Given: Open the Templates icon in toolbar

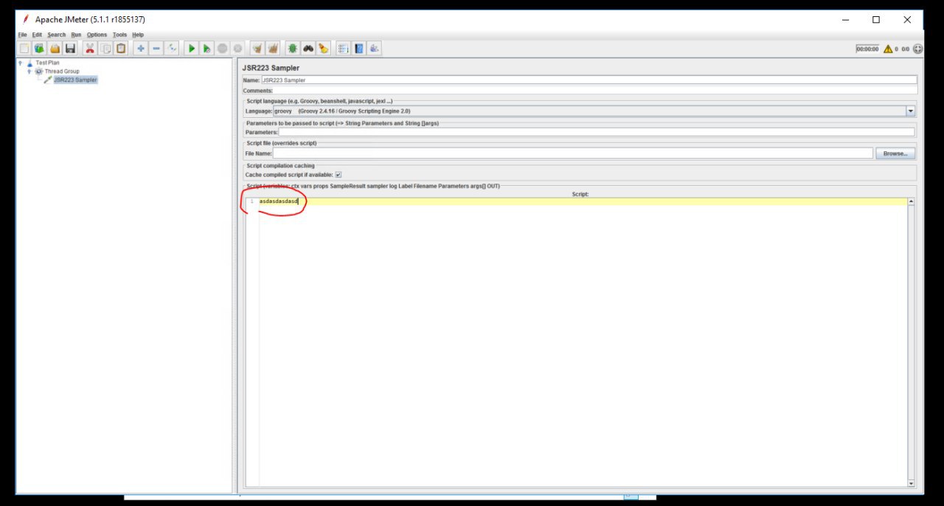Looking at the screenshot, I should [x=39, y=49].
